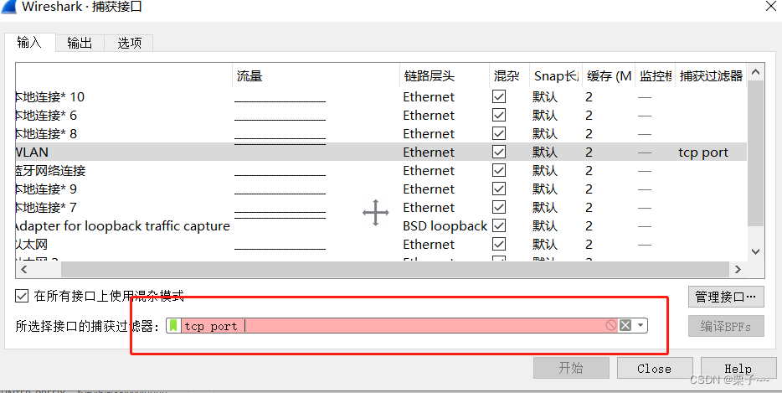The image size is (782, 393).
Task: Click the green bookmark icon in capture filter
Action: [x=173, y=326]
